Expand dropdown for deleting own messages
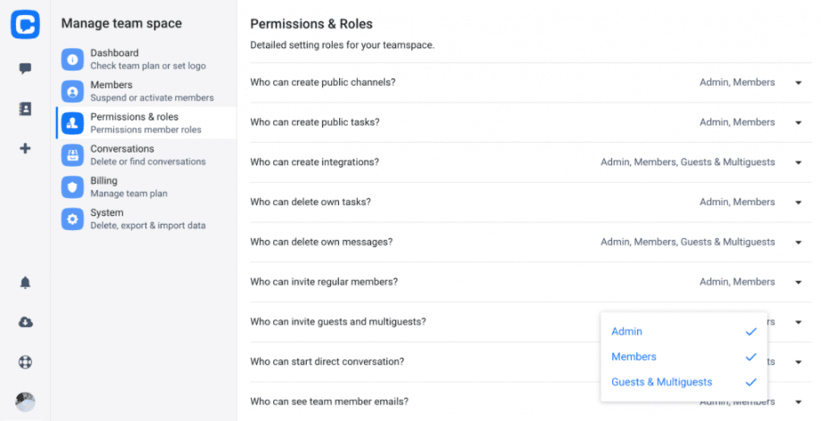Screen dimensions: 821x421 pos(798,242)
